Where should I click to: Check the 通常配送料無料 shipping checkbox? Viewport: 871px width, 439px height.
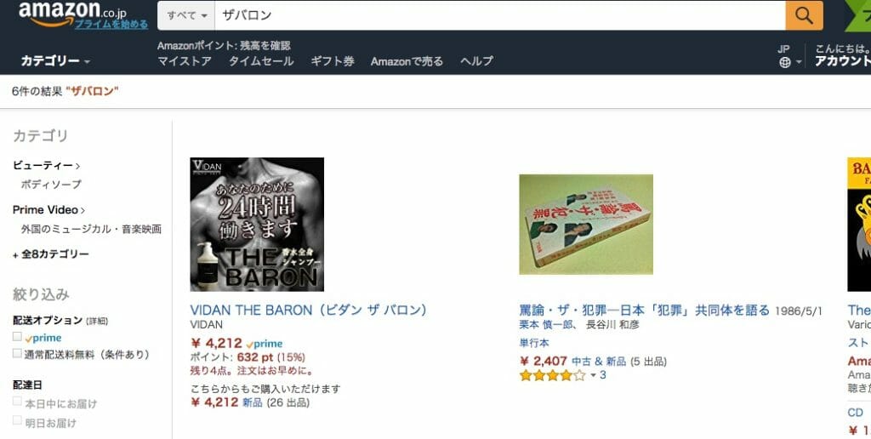tap(17, 353)
